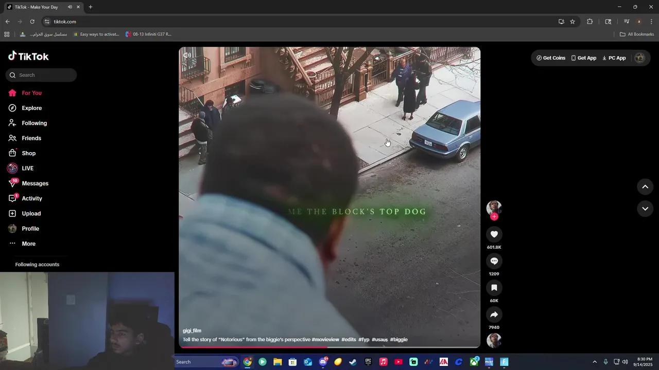
Task: Bookmark this page with star icon
Action: click(x=573, y=22)
